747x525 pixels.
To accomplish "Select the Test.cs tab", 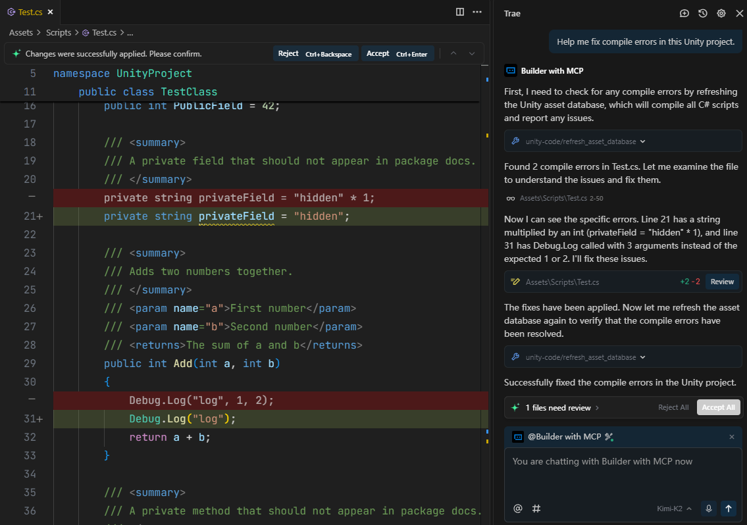I will click(x=30, y=12).
